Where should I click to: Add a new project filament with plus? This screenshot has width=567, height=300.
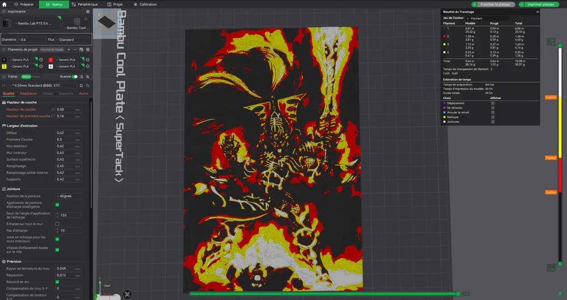[69, 49]
